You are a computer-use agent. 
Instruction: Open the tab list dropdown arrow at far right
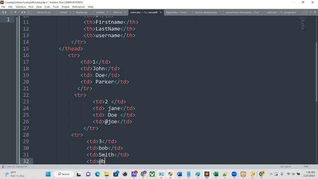(x=315, y=12)
